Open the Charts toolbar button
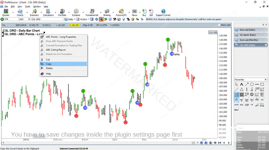 (20, 13)
